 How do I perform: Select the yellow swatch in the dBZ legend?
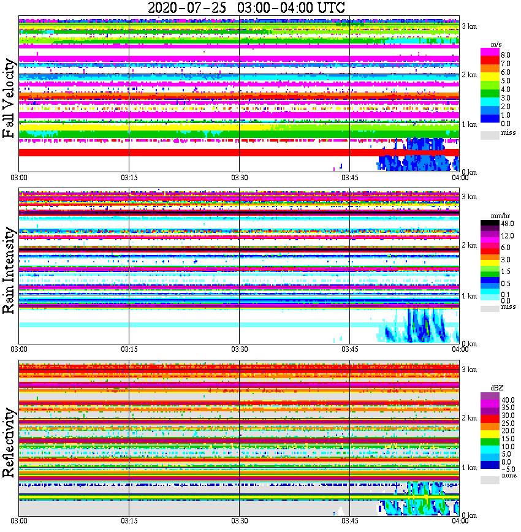point(490,435)
